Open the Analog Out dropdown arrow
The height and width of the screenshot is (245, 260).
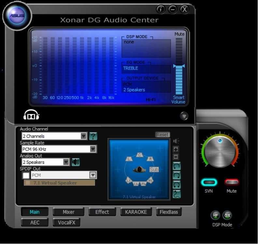(x=66, y=163)
